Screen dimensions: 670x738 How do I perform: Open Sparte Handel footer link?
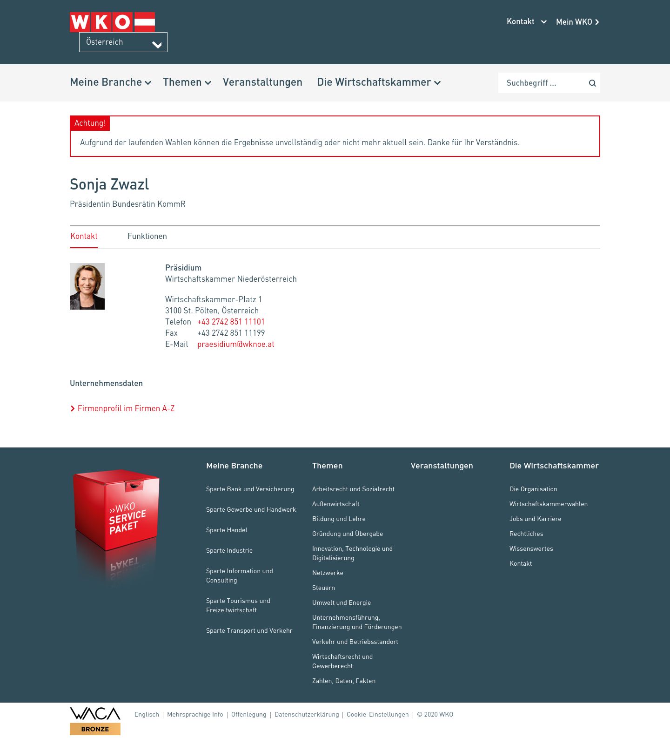pyautogui.click(x=227, y=530)
